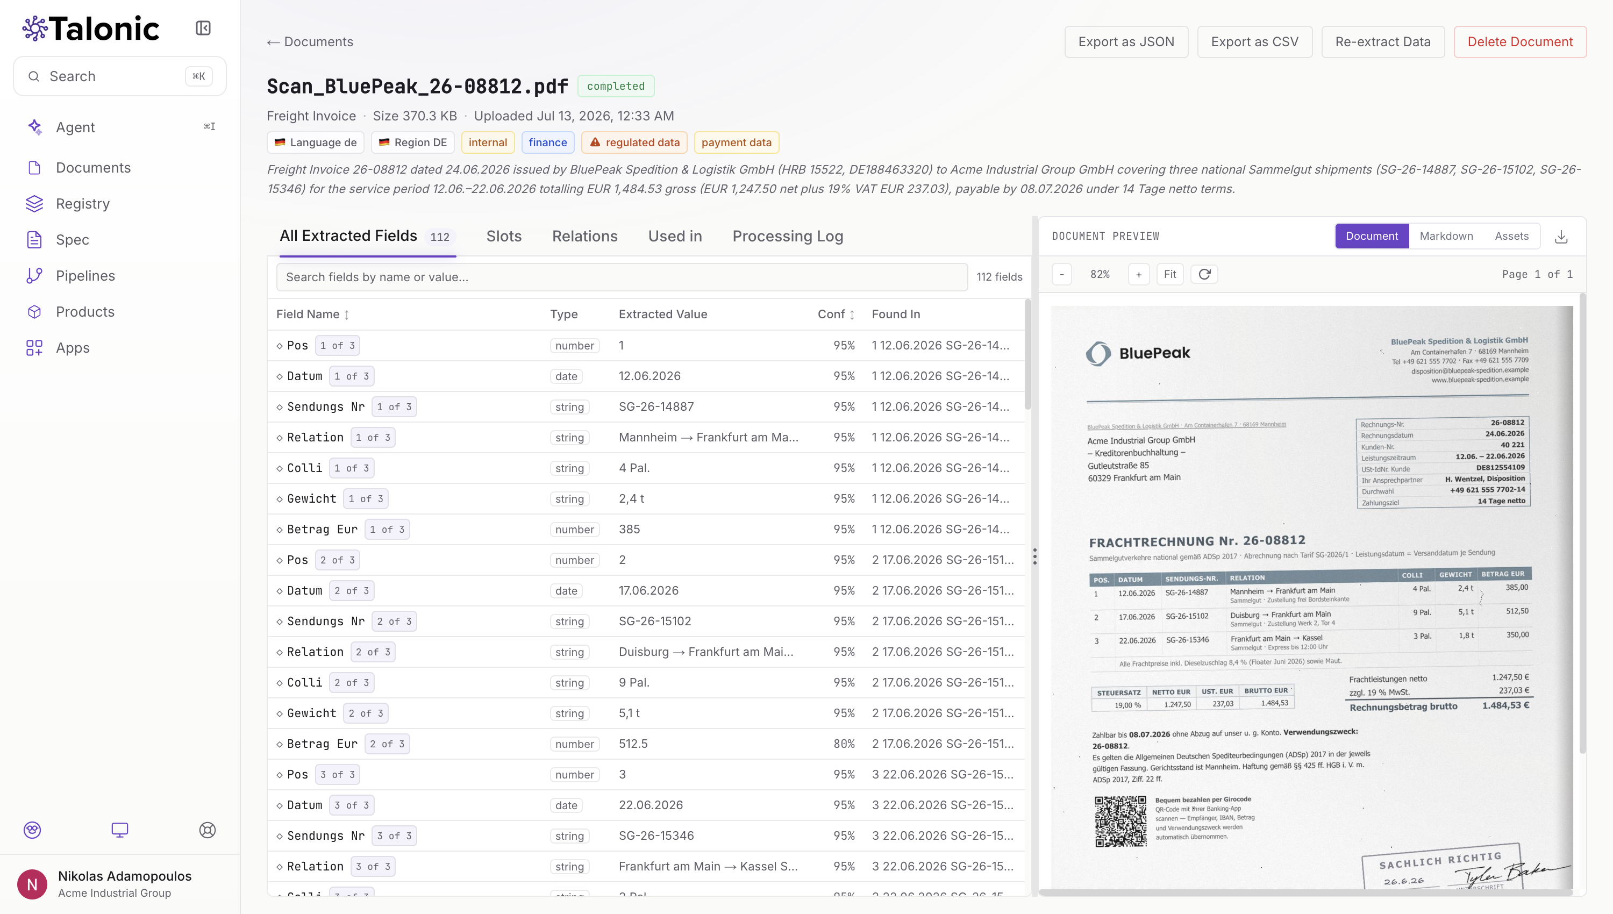Focus the sidebar Search box

[x=120, y=76]
